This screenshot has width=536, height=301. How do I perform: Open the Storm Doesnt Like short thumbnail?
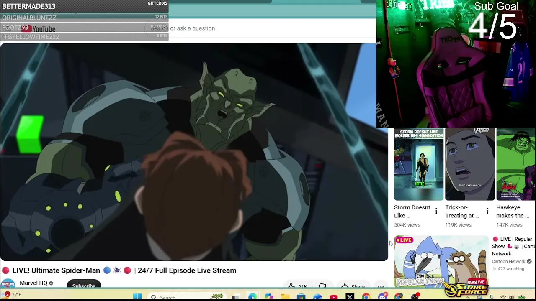pos(419,164)
